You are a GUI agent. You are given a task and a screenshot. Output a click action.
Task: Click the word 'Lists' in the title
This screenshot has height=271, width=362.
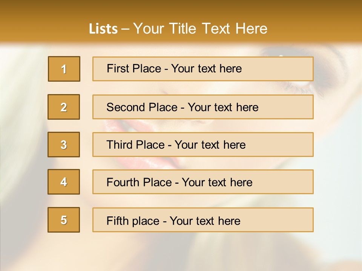[x=103, y=29]
